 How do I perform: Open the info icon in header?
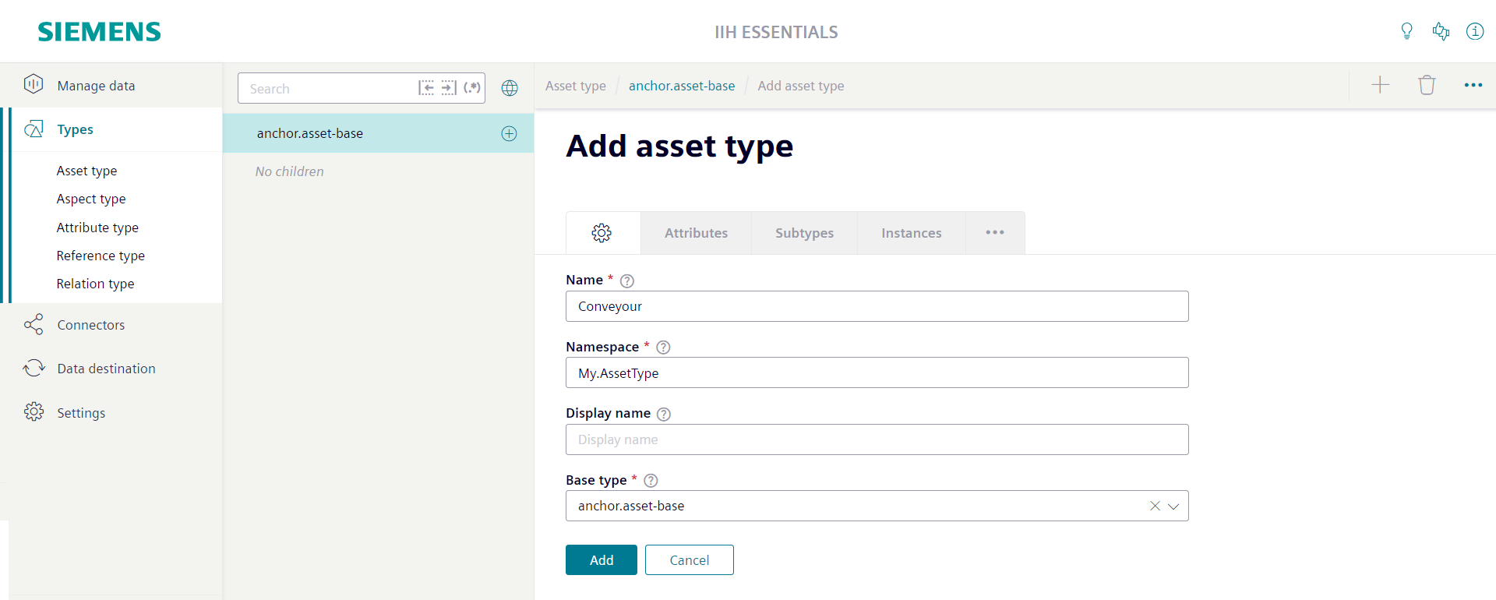click(1475, 31)
